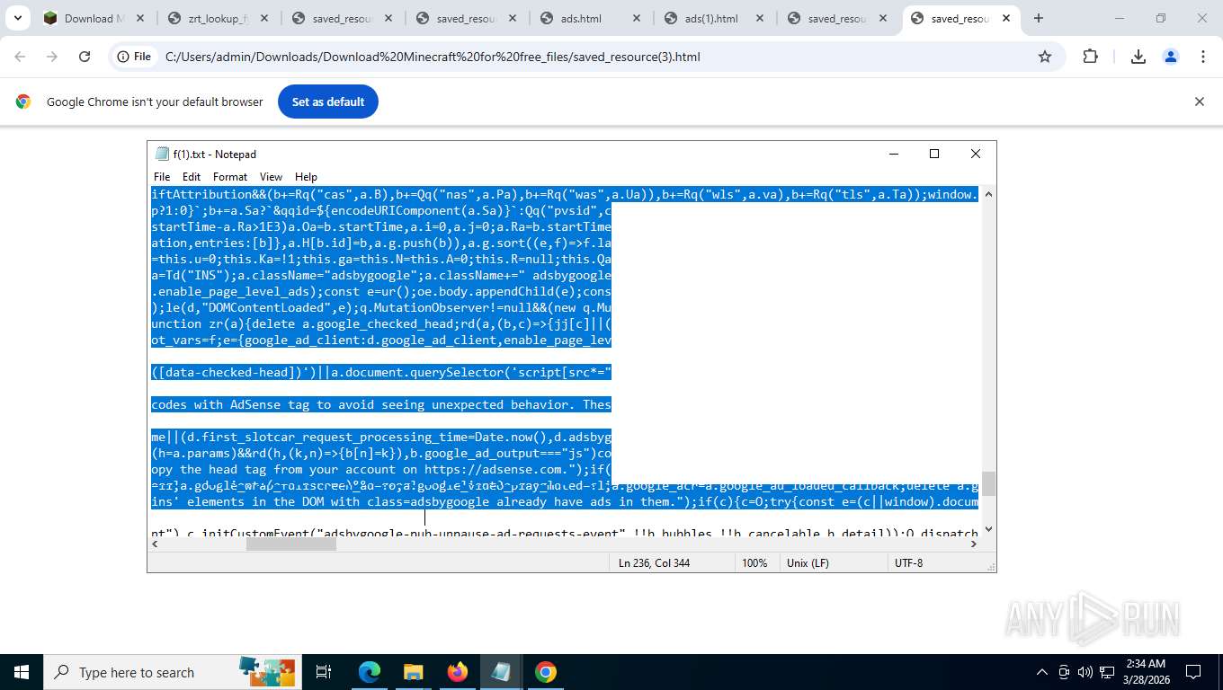This screenshot has width=1223, height=690.
Task: Open the Extensions puzzle icon
Action: pos(1090,57)
